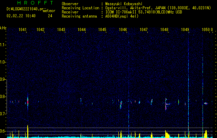Screen dimensions: 217x138
Task: Click the tall yellow amplitude peak after 1041
Action: coord(28,131)
